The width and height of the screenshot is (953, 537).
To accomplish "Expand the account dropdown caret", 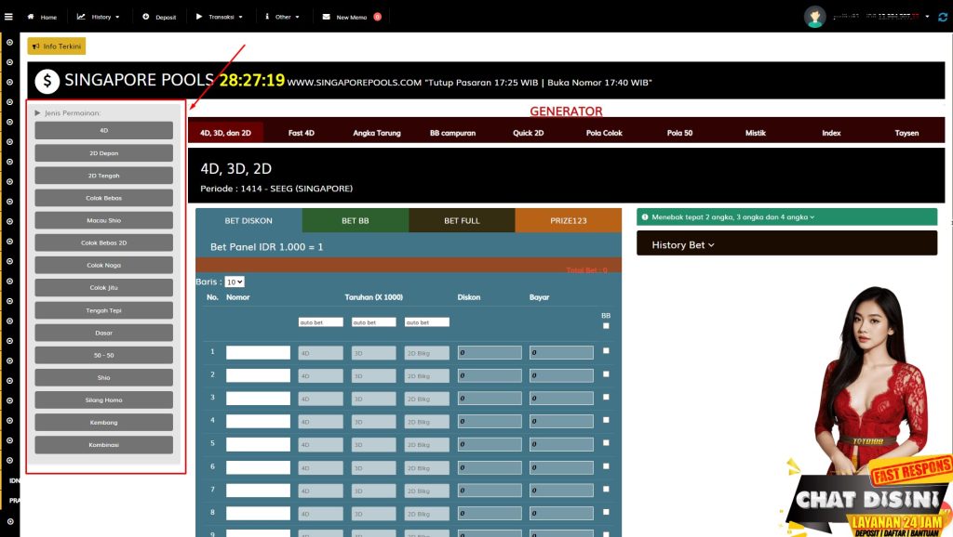I will pyautogui.click(x=928, y=17).
